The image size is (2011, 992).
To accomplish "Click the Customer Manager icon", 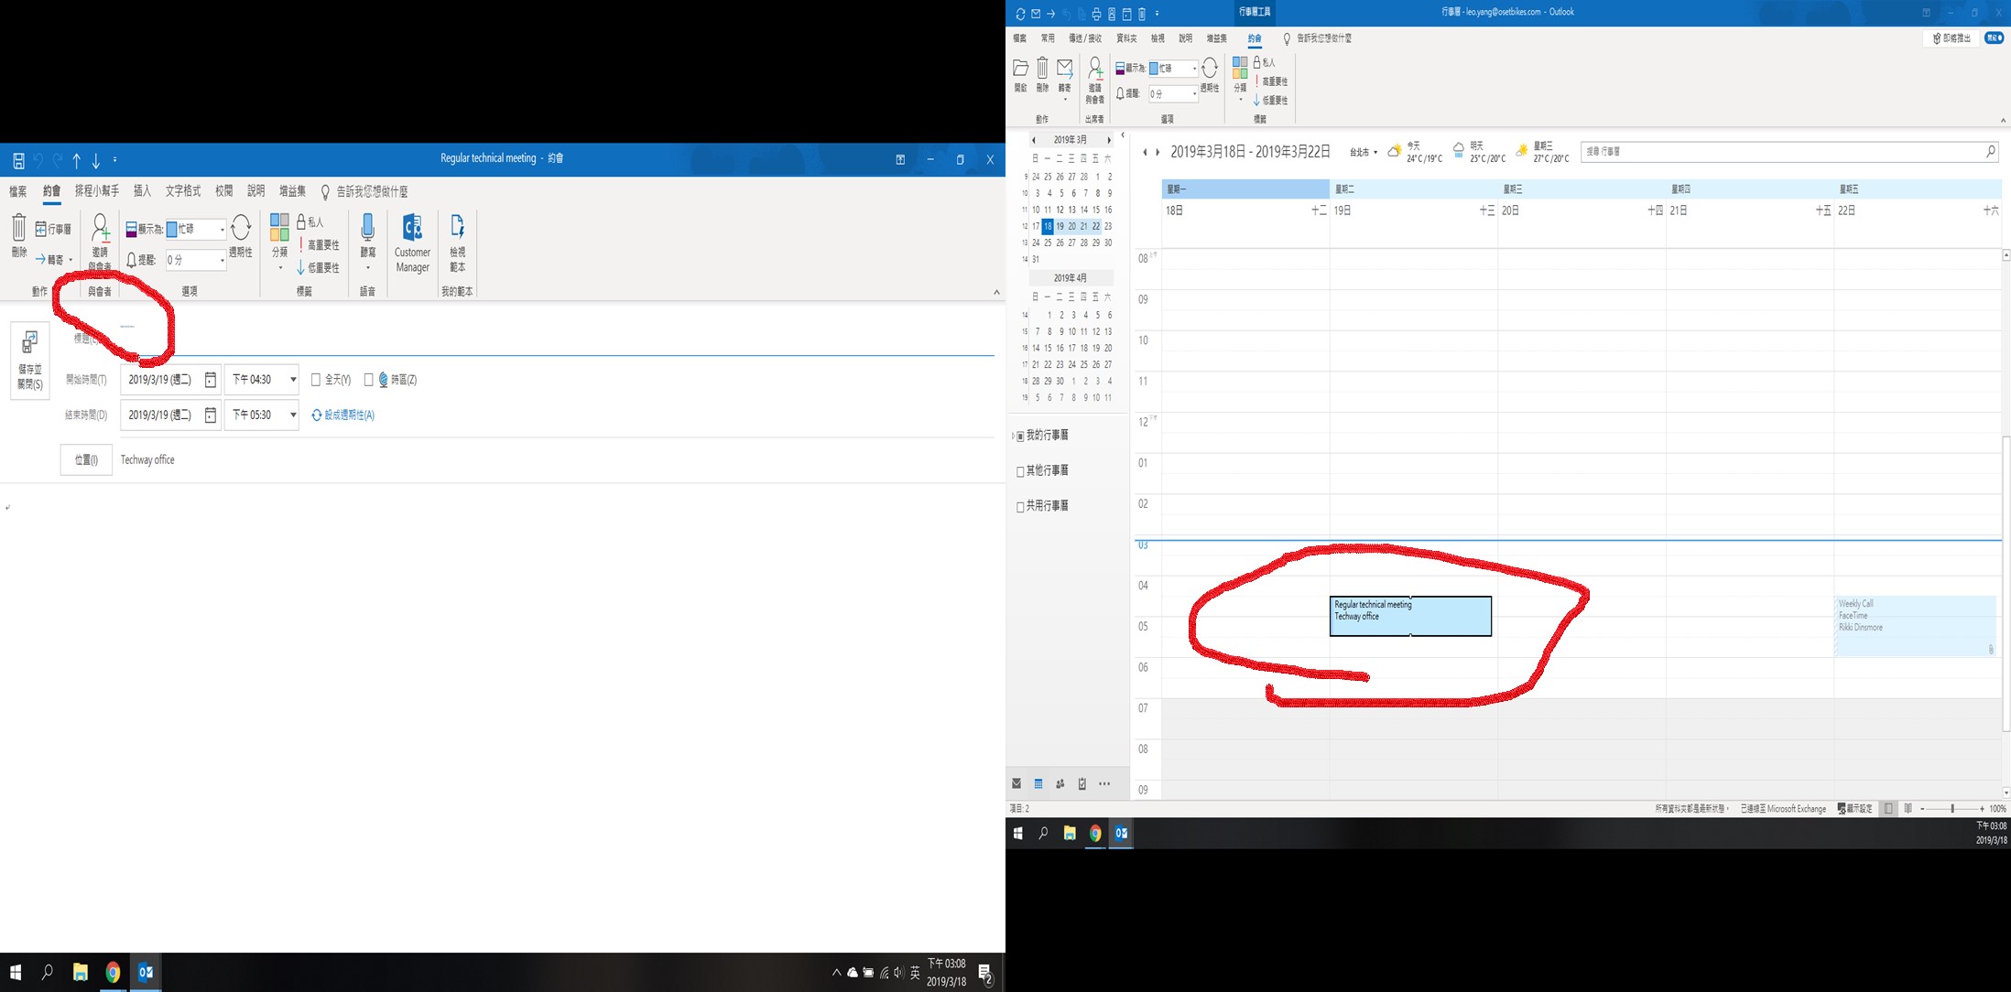I will point(412,229).
